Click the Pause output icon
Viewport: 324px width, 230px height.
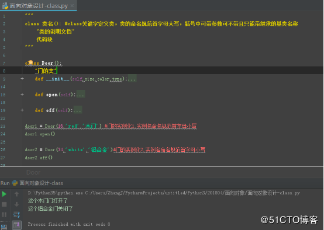coord(4,214)
